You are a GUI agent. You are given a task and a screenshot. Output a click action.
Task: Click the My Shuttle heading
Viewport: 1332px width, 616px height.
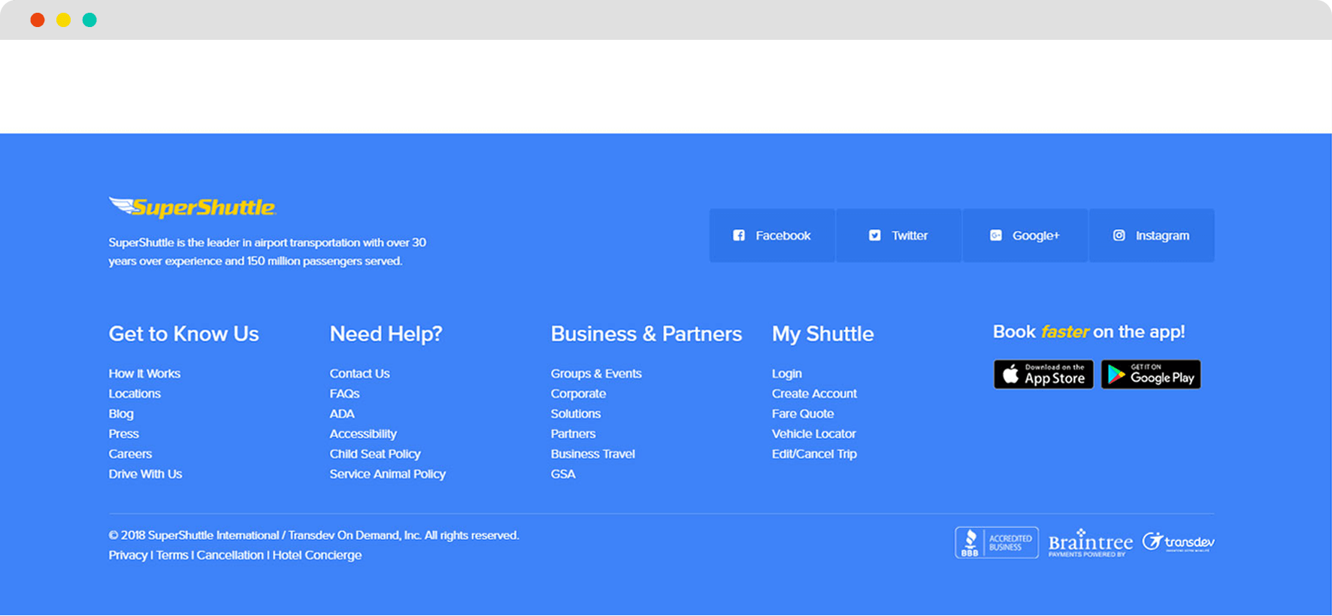coord(822,334)
